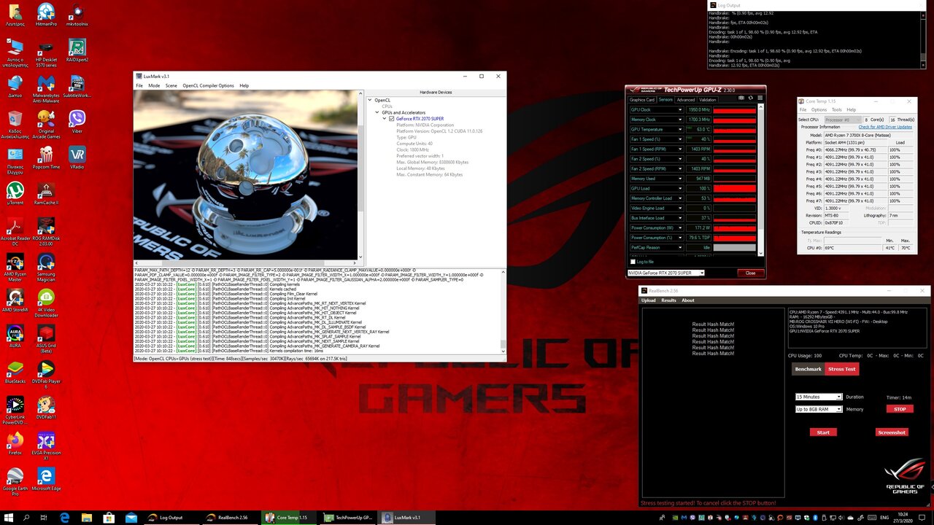Click GPU-Z sensors vertical scrollbar
The height and width of the screenshot is (525, 934).
761,180
